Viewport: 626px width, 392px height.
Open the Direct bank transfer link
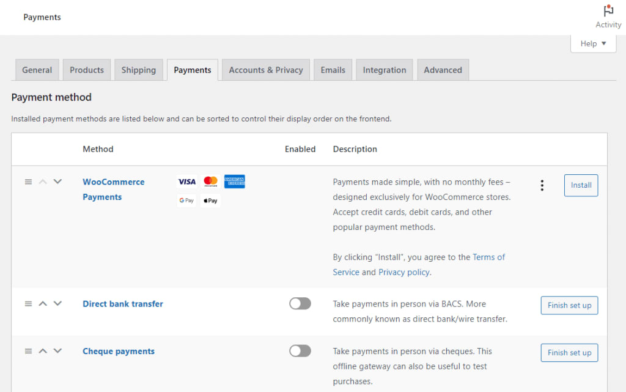[123, 304]
